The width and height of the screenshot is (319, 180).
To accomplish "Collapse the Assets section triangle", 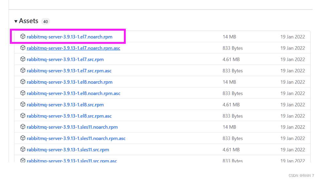I will click(x=16, y=21).
